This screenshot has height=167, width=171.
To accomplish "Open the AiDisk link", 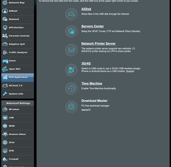I will click(x=86, y=9).
